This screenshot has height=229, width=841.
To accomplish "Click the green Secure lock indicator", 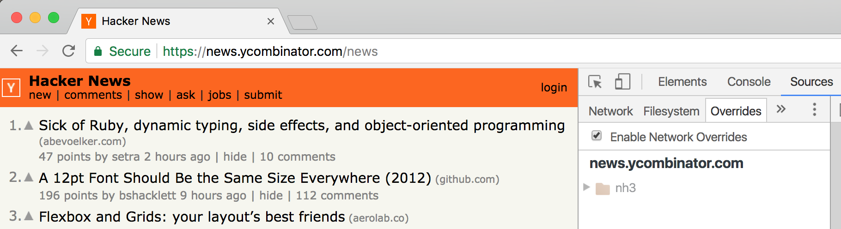I will click(x=122, y=51).
